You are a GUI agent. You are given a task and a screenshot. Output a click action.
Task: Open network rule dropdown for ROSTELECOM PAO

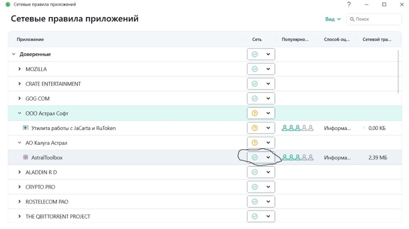tap(261, 202)
